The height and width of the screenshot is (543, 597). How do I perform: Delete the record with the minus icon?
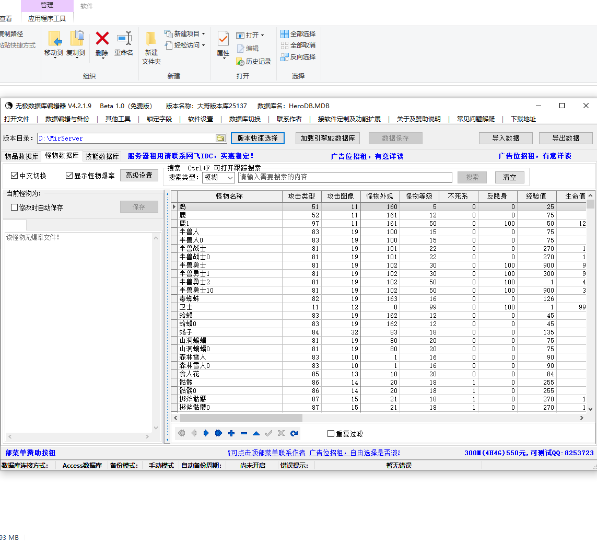(244, 433)
